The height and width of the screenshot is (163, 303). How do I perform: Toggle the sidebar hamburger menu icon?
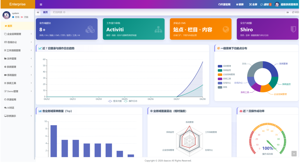[41, 4]
